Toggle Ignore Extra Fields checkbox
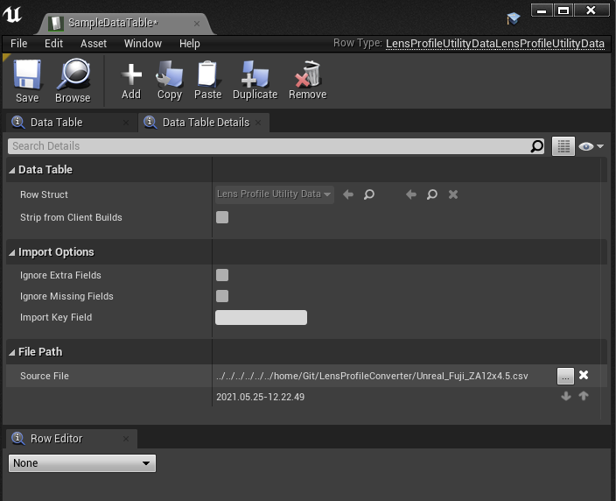The height and width of the screenshot is (501, 616). tap(222, 275)
